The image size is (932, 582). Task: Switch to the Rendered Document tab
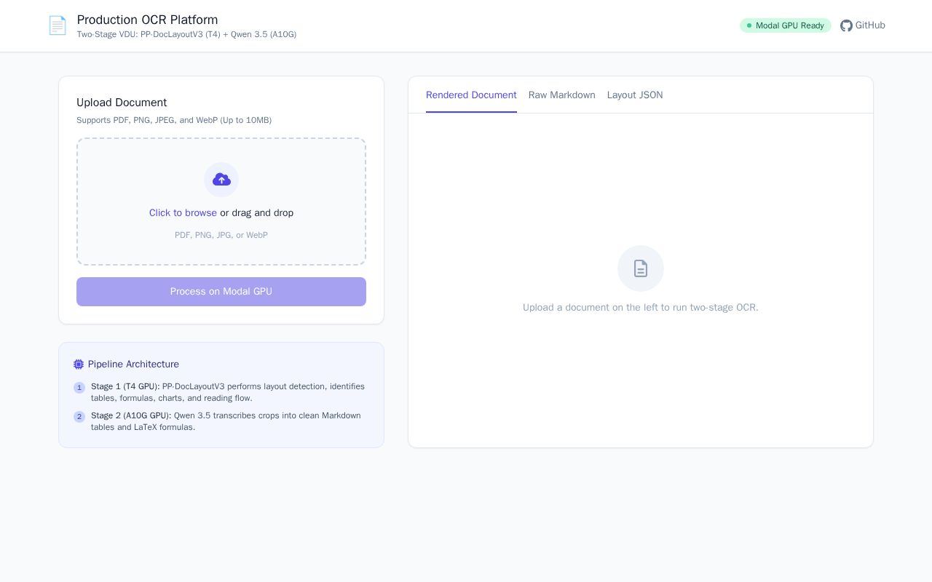(471, 95)
